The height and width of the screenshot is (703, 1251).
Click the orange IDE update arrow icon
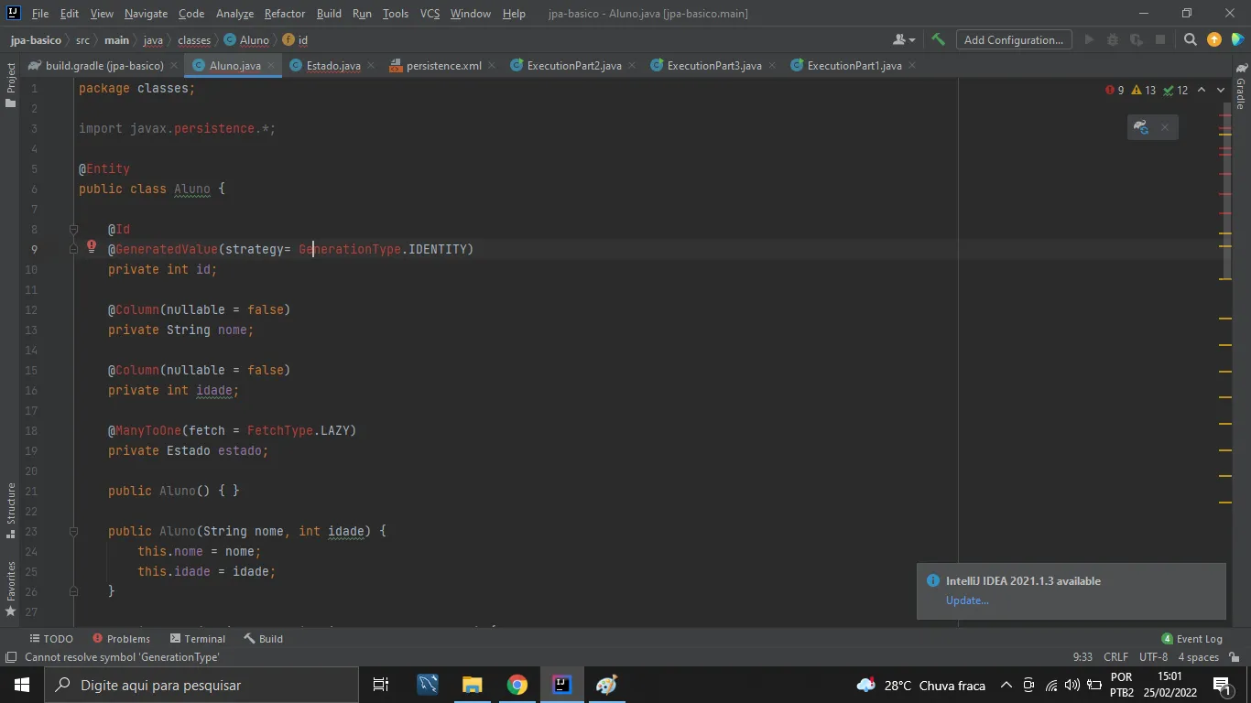click(x=1214, y=39)
